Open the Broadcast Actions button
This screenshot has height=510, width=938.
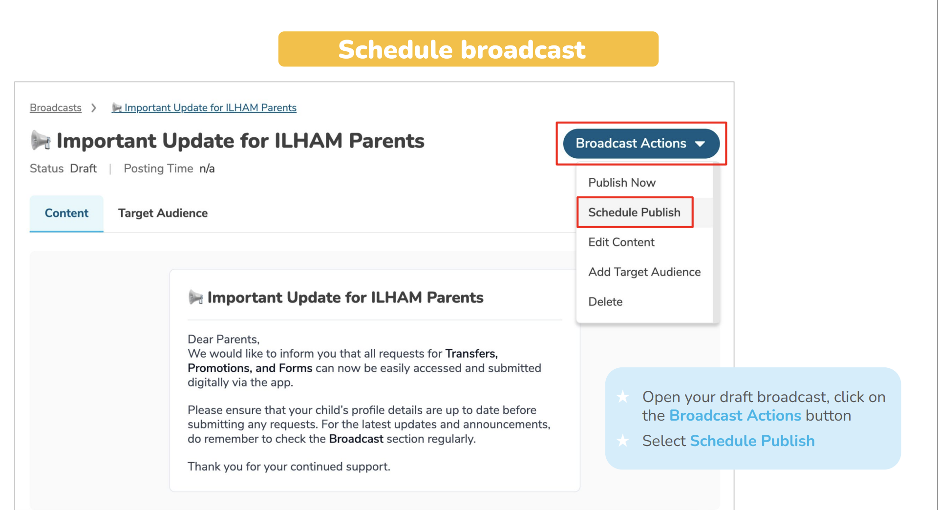pyautogui.click(x=631, y=144)
